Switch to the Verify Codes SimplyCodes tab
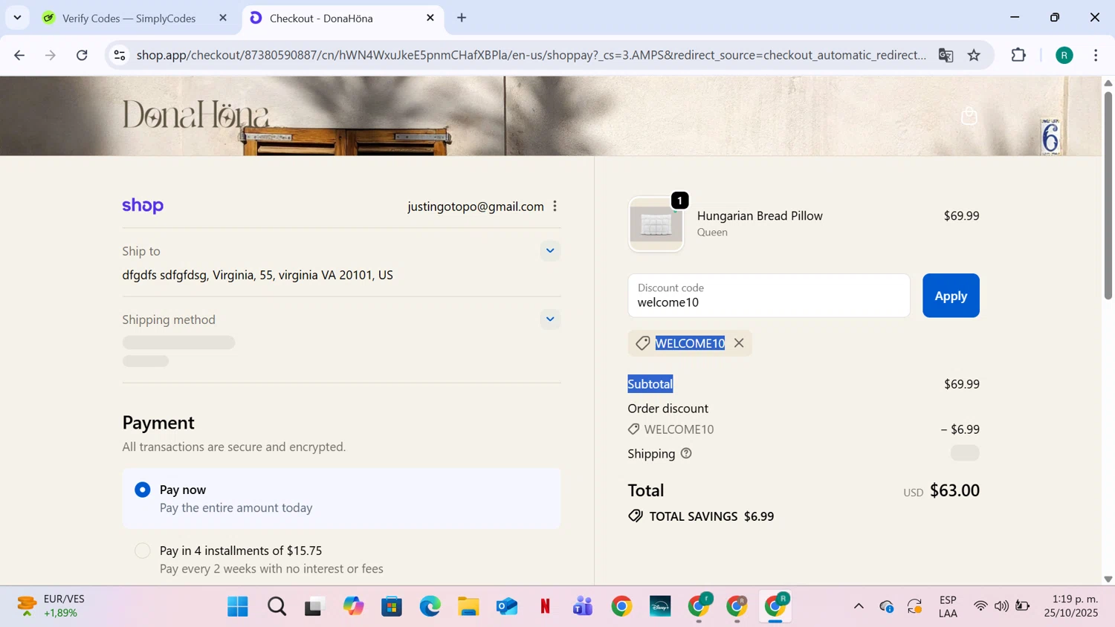The width and height of the screenshot is (1115, 627). tap(129, 18)
